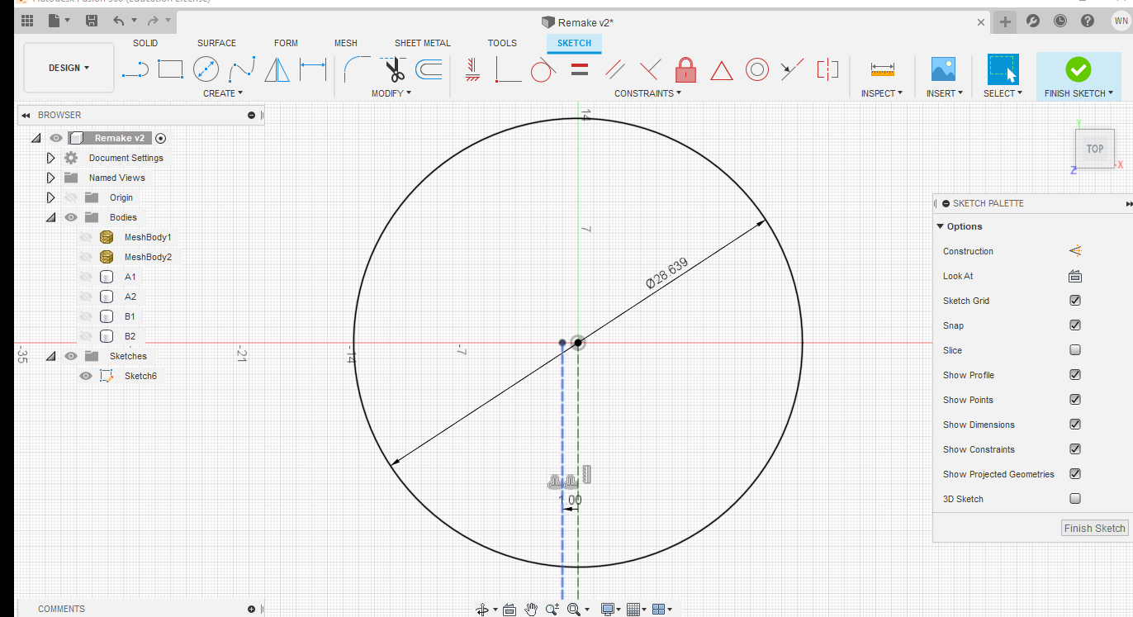
Task: Select the Center Diameter Circle tool
Action: point(206,69)
